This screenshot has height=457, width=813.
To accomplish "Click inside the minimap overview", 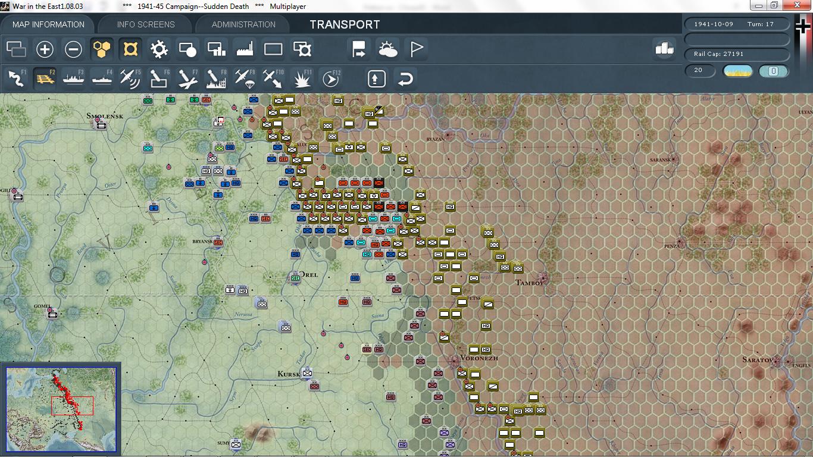I will [61, 410].
